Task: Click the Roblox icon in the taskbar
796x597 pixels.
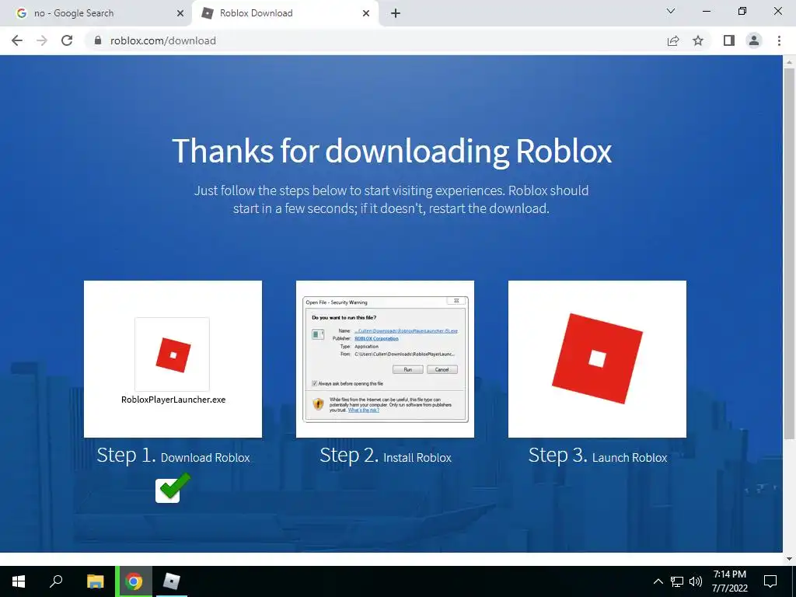Action: tap(171, 581)
